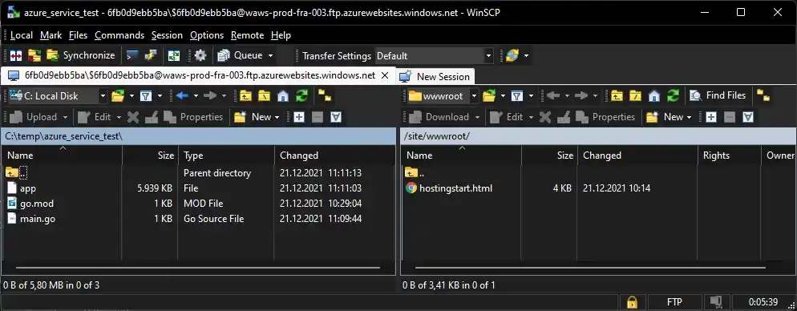Click the Synchronize button
The width and height of the screenshot is (797, 311).
pos(81,55)
